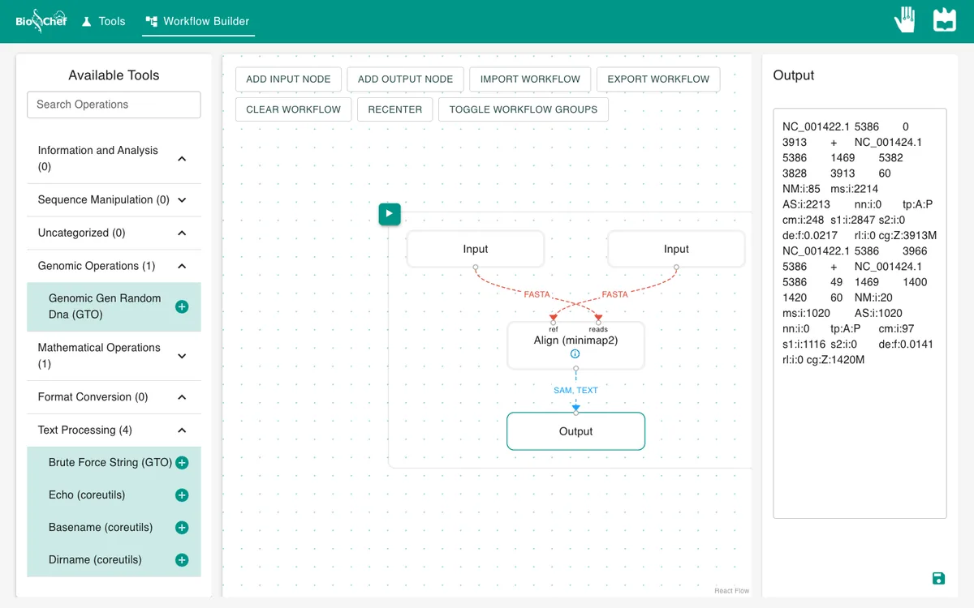
Task: Click ADD INPUT NODE button
Action: click(x=288, y=79)
